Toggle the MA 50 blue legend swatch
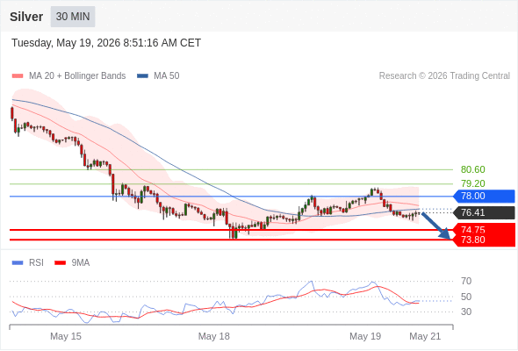Image resolution: width=518 pixels, height=351 pixels. tap(143, 76)
